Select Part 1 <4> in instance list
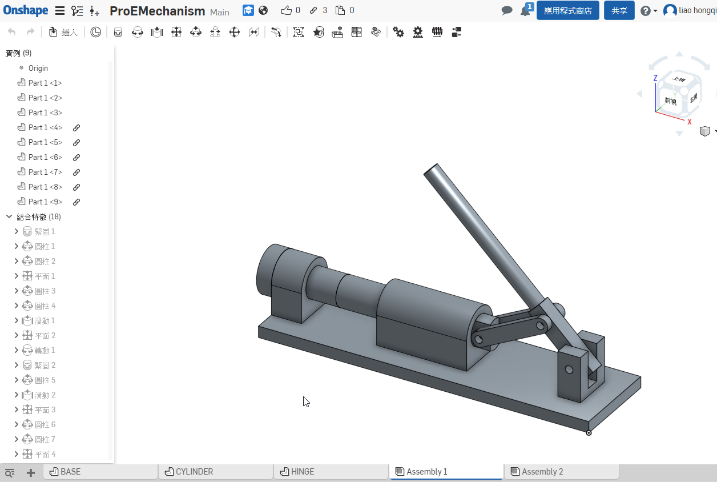This screenshot has width=717, height=482. (45, 128)
